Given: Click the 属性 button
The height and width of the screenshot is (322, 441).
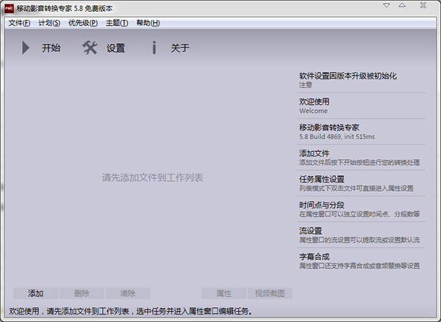Looking at the screenshot, I should (x=223, y=293).
